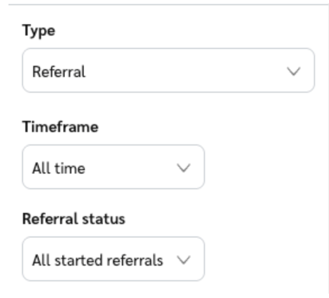329x298 pixels.
Task: Click the "Referral status" field label
Action: [73, 218]
